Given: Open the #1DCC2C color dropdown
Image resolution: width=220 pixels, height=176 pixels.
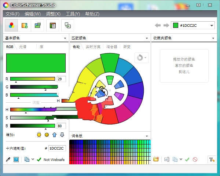Looking at the screenshot, I should tap(212, 26).
